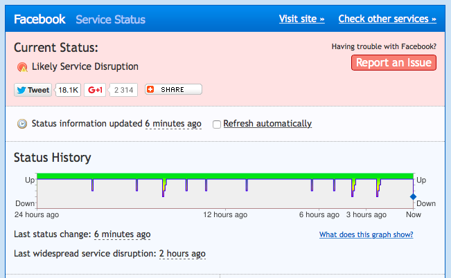Image resolution: width=451 pixels, height=278 pixels.
Task: Click the G+1 button
Action: pos(95,90)
